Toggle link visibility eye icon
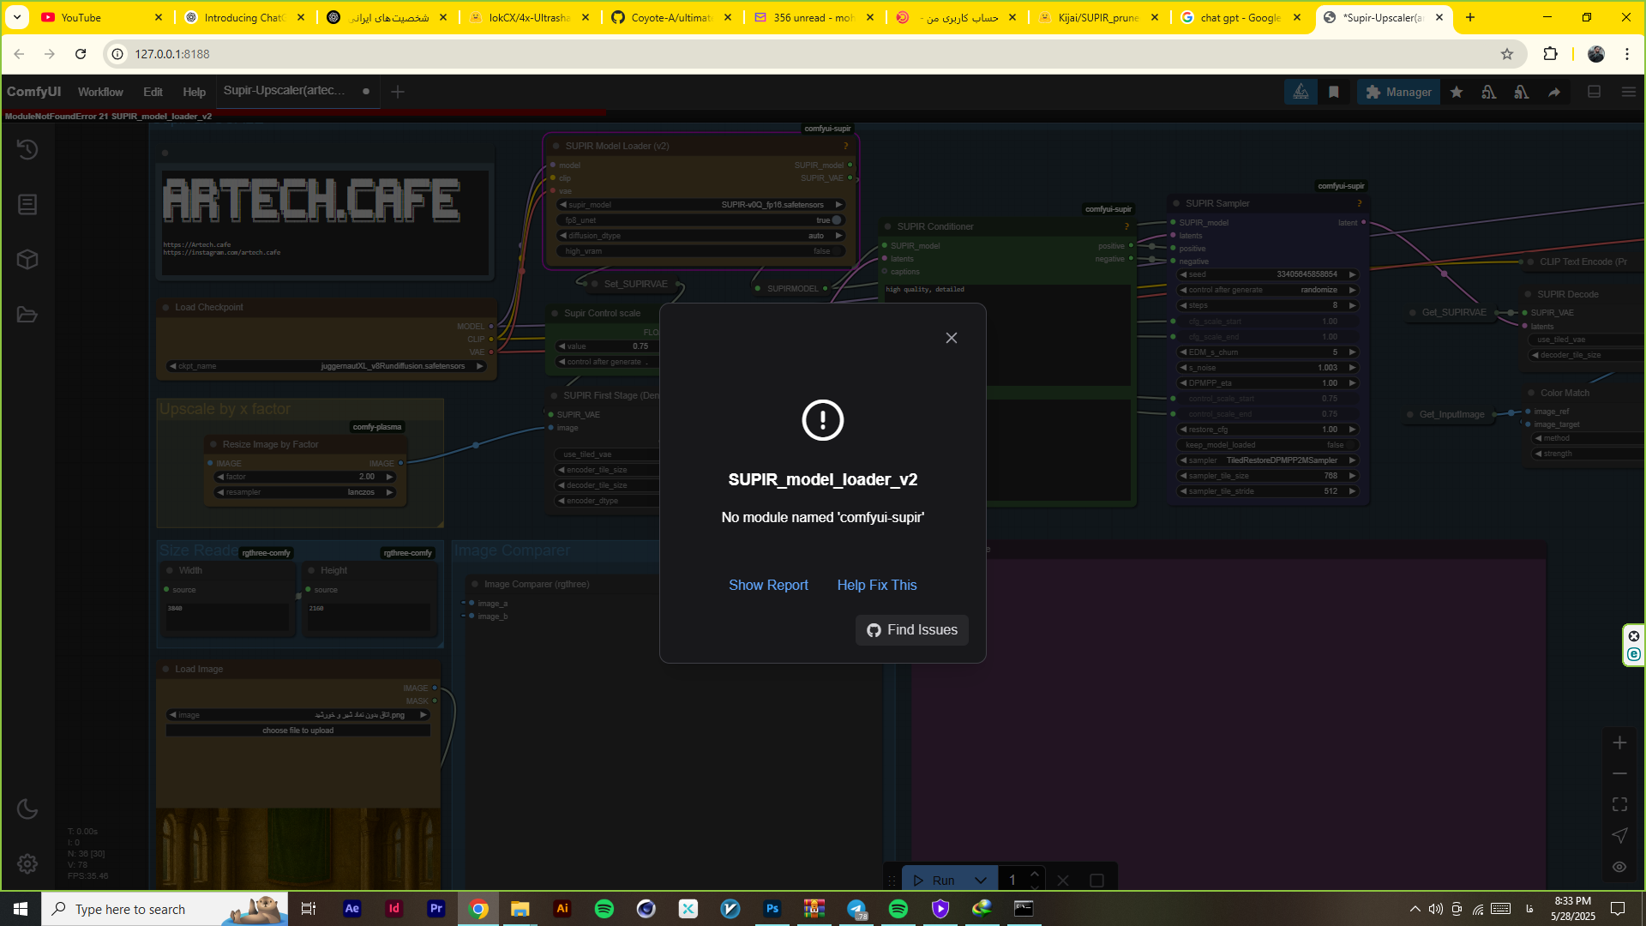Screen dimensions: 1646x926 click(1619, 867)
